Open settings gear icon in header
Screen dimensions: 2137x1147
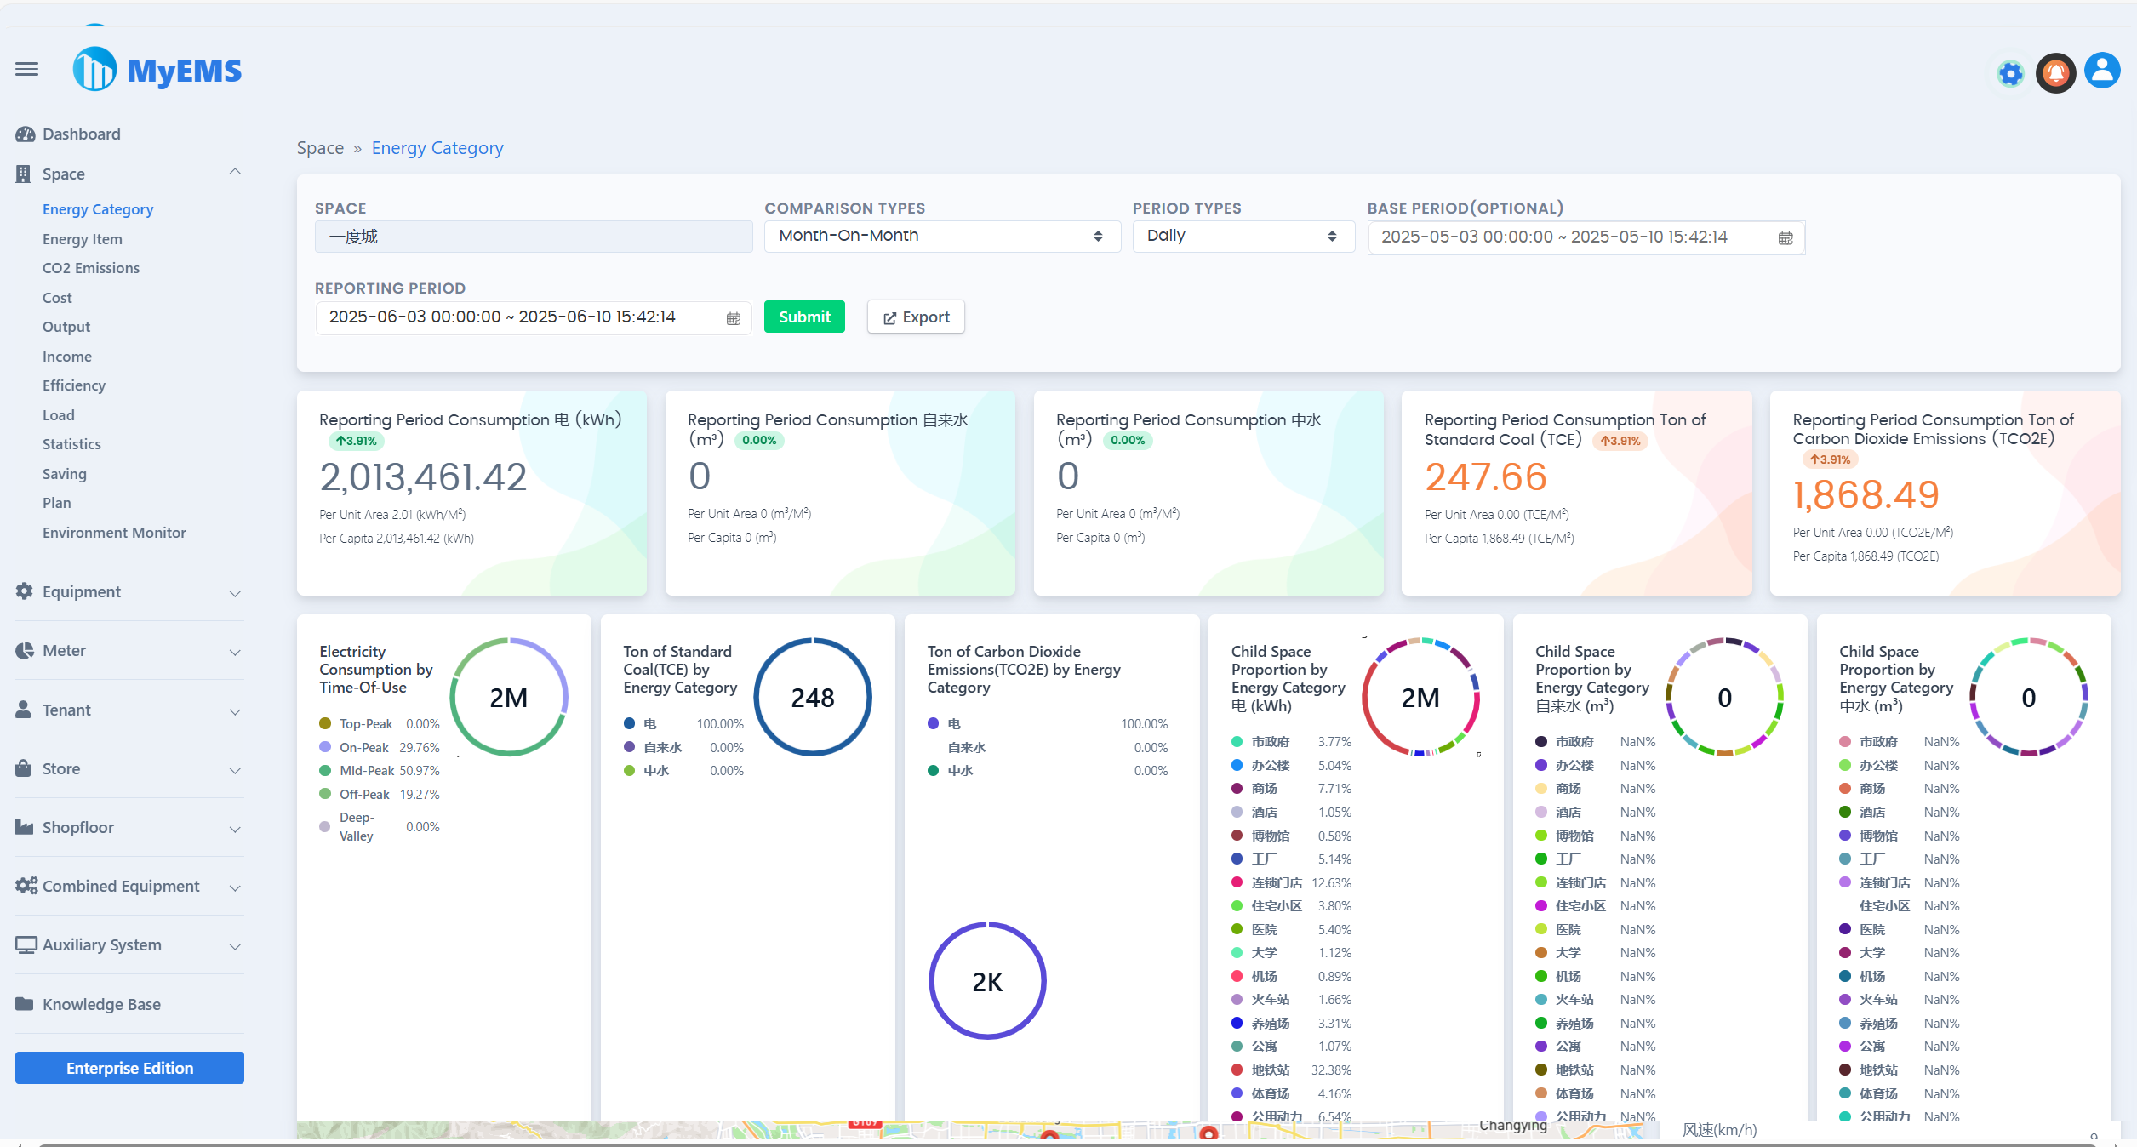coord(2010,73)
